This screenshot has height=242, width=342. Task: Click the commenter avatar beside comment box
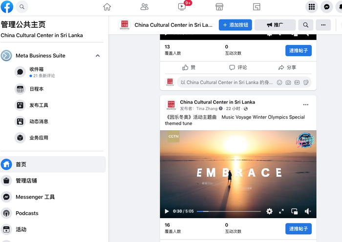(170, 82)
